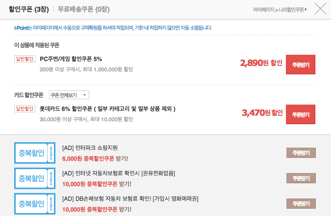Expand the 쿠폰 전체보기 dropdown
This screenshot has width=331, height=216.
69,95
